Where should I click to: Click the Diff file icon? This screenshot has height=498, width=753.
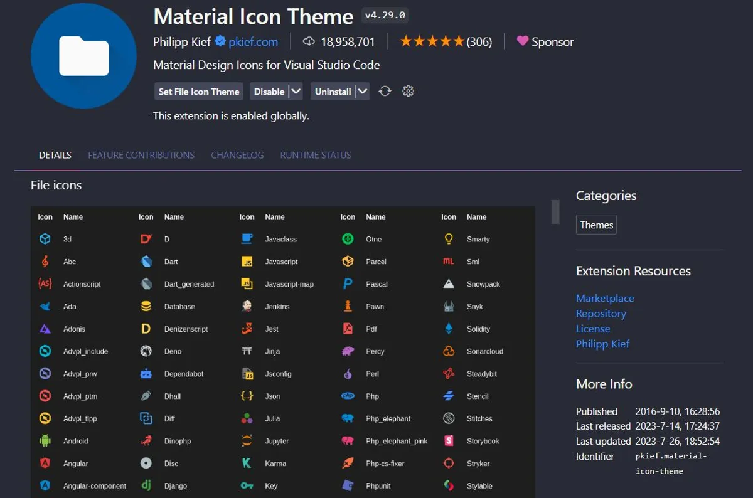tap(146, 418)
